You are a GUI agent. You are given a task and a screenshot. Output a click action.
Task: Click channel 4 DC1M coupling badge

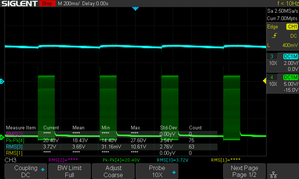point(291,77)
